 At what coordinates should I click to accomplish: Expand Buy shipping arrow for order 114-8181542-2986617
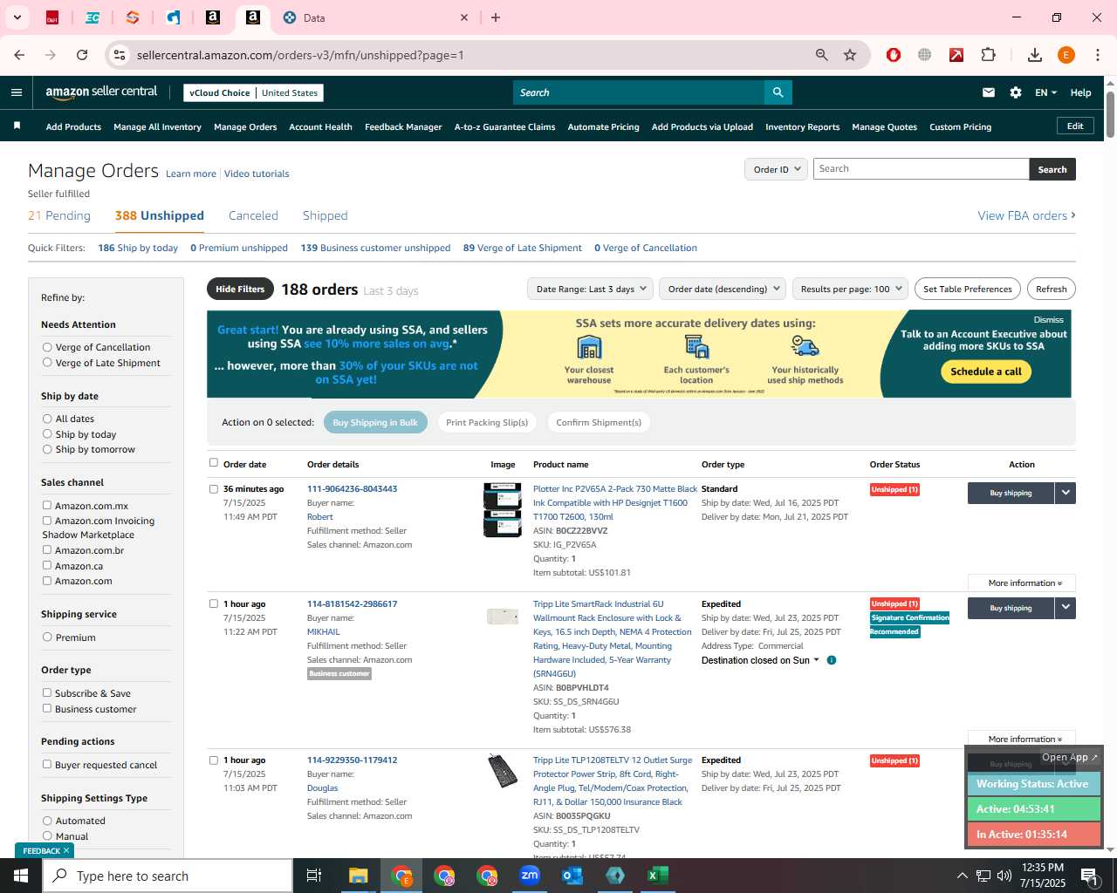pos(1065,608)
